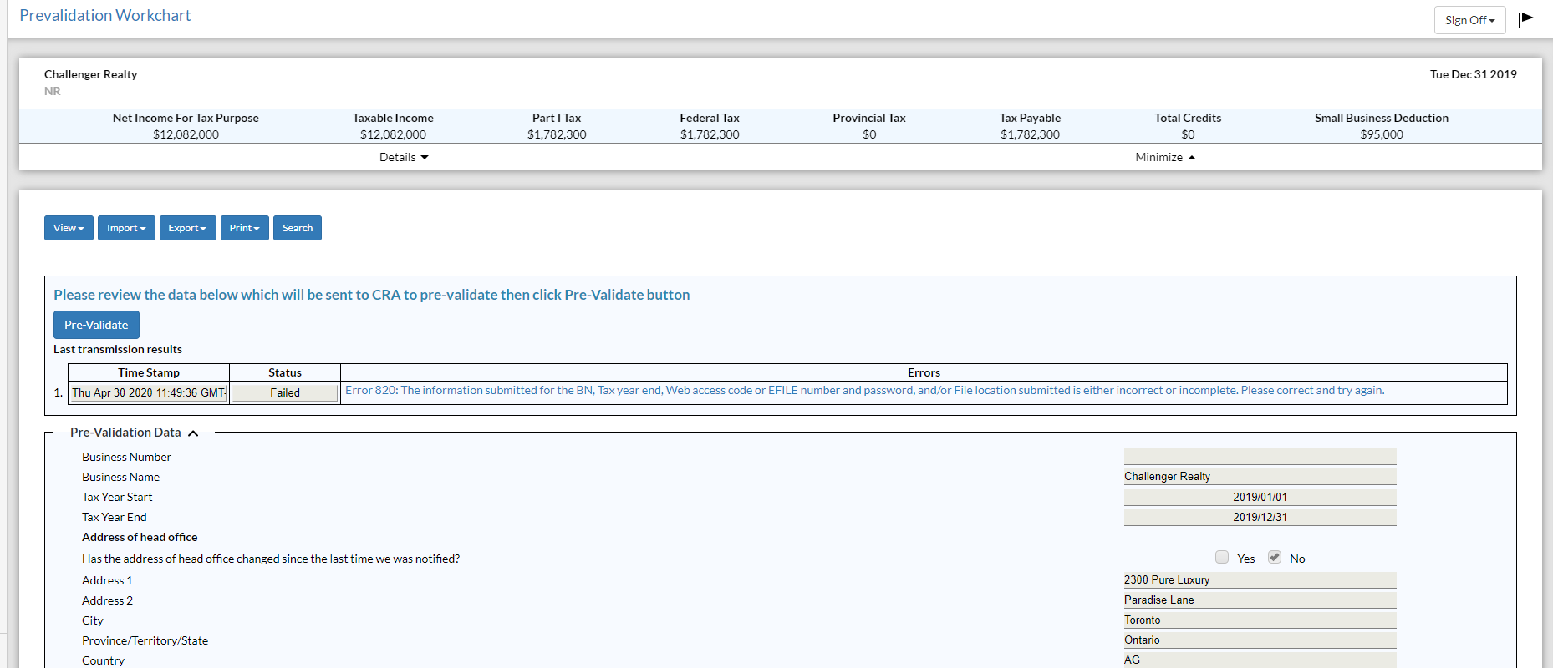Click the Tax Year Start field
The width and height of the screenshot is (1553, 668).
1259,497
